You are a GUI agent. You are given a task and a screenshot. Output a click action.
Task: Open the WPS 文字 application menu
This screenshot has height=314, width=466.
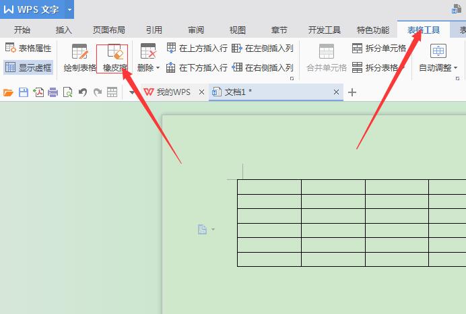[32, 9]
